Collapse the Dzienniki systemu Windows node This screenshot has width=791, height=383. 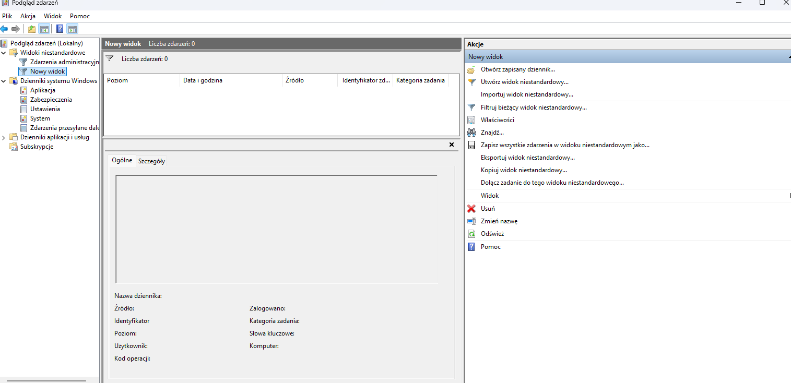[x=4, y=81]
